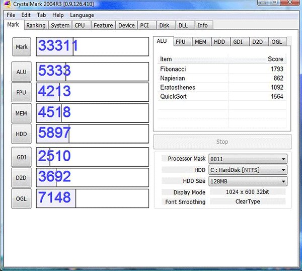Image resolution: width=302 pixels, height=271 pixels.
Task: Click the Stop button
Action: [222, 142]
